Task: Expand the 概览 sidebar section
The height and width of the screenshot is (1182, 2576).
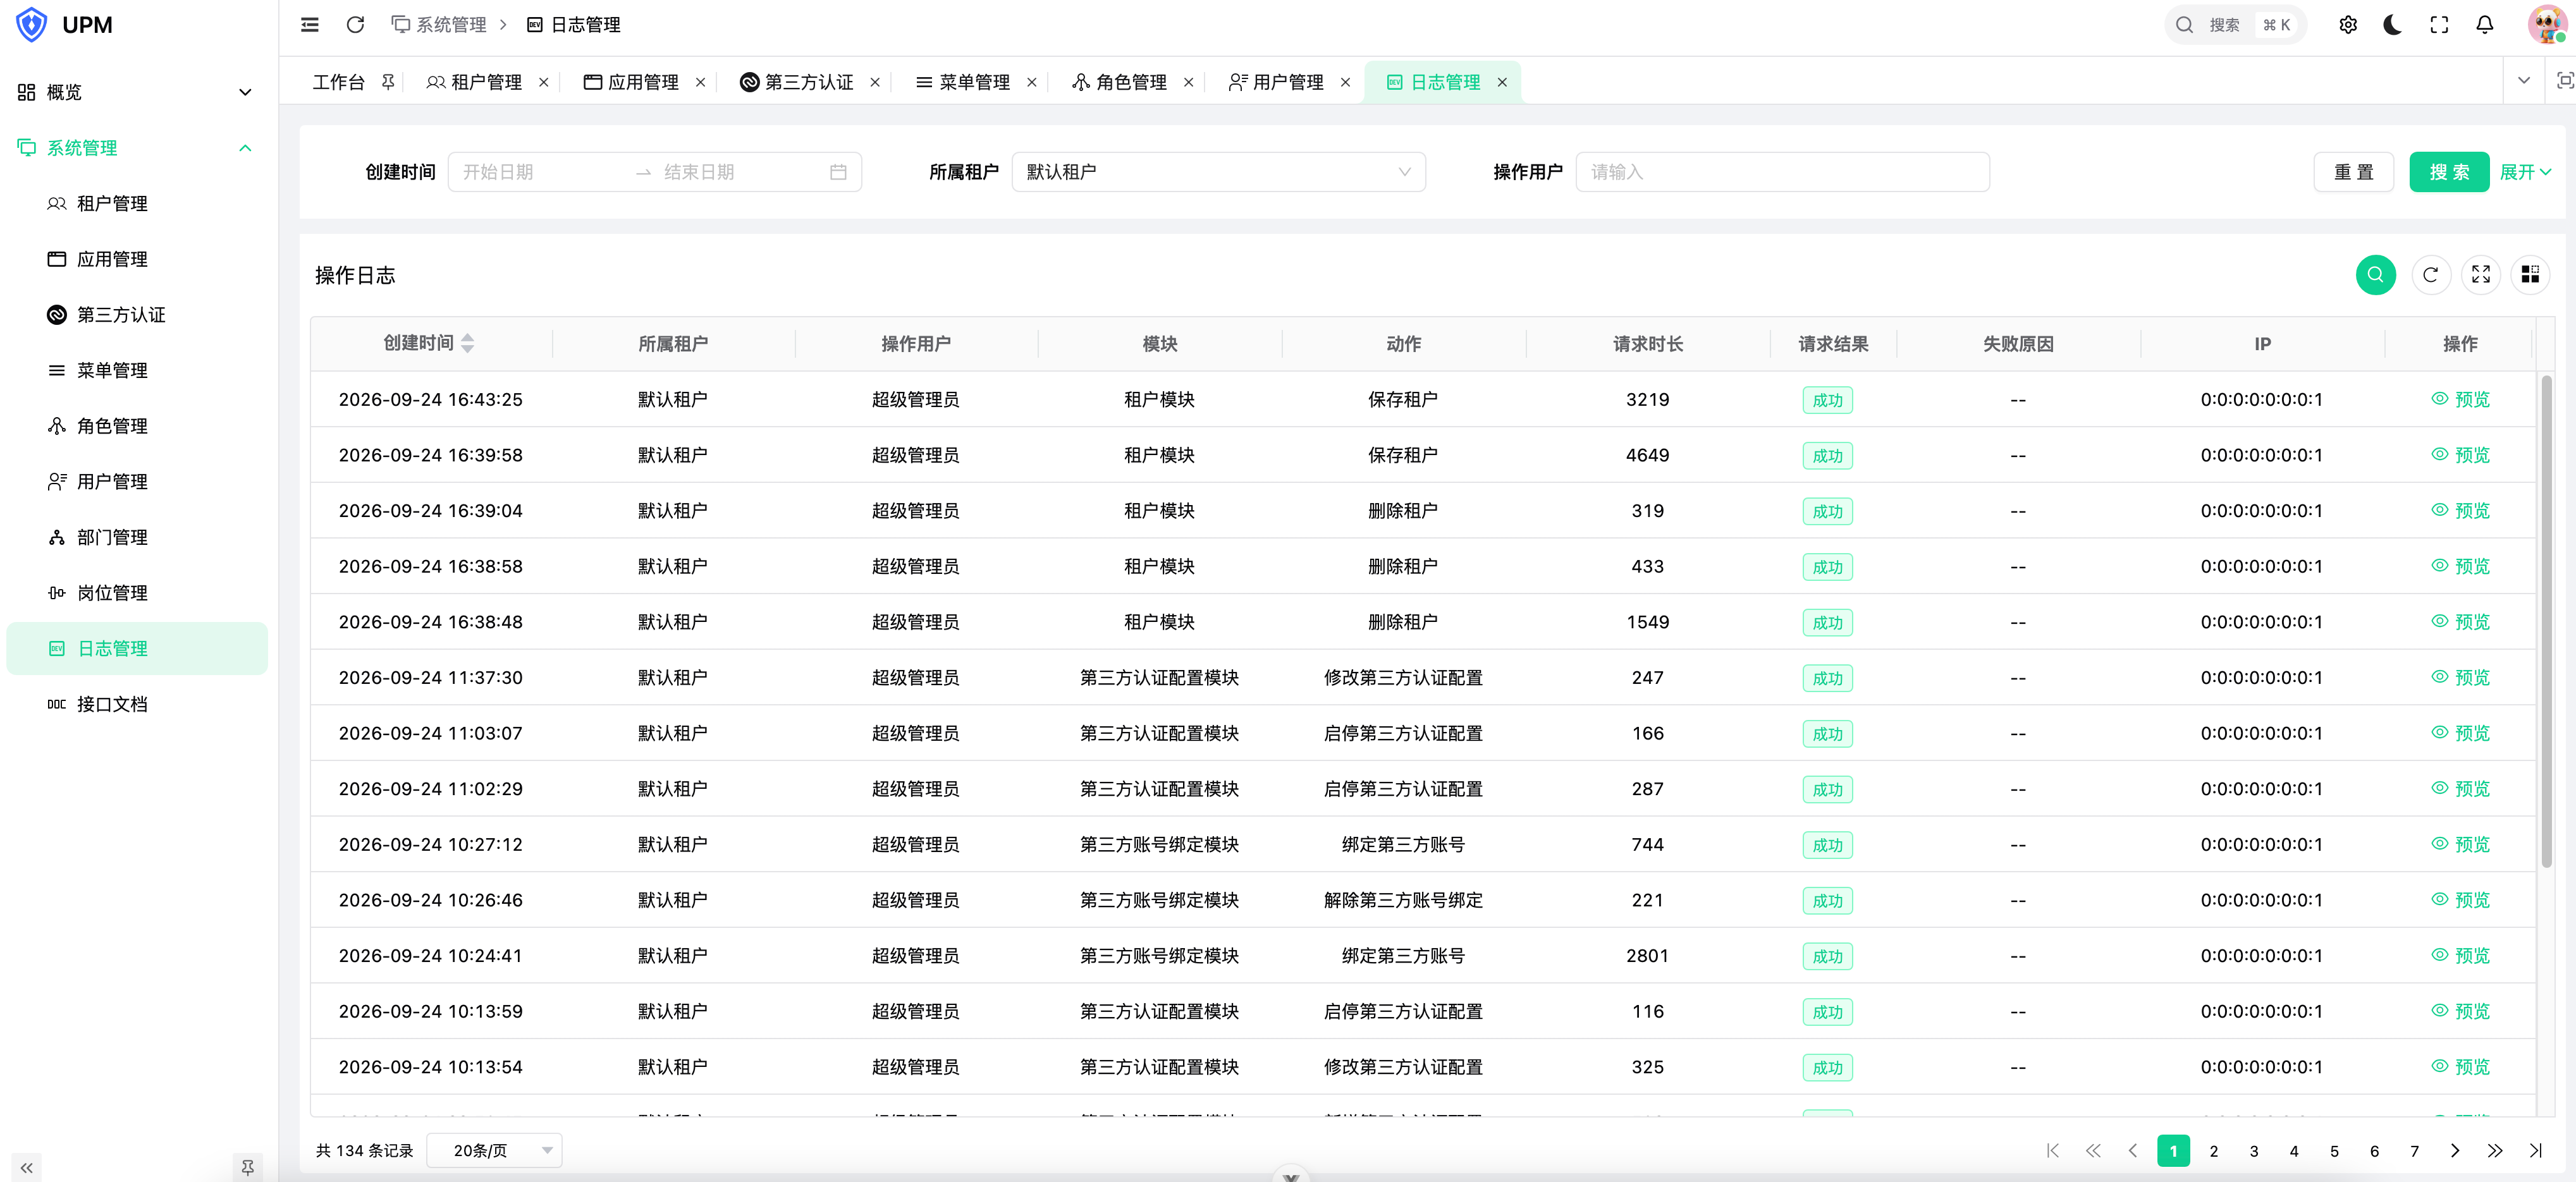Action: click(x=137, y=92)
